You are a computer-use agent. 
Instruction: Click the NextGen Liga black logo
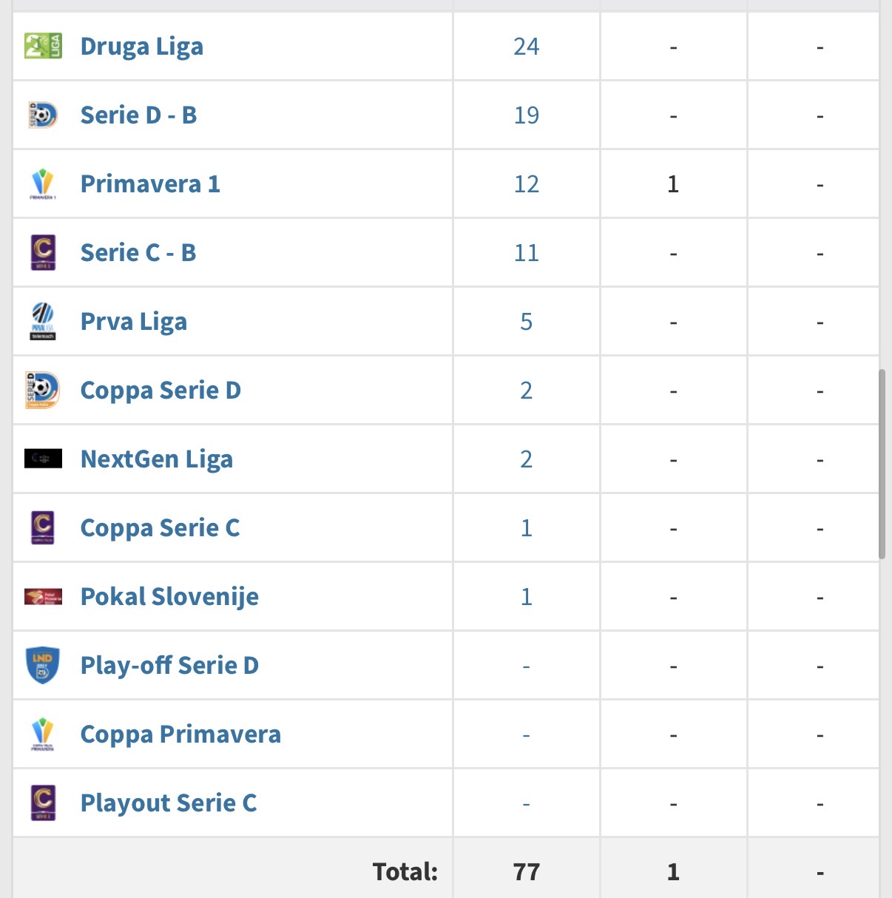coord(43,459)
